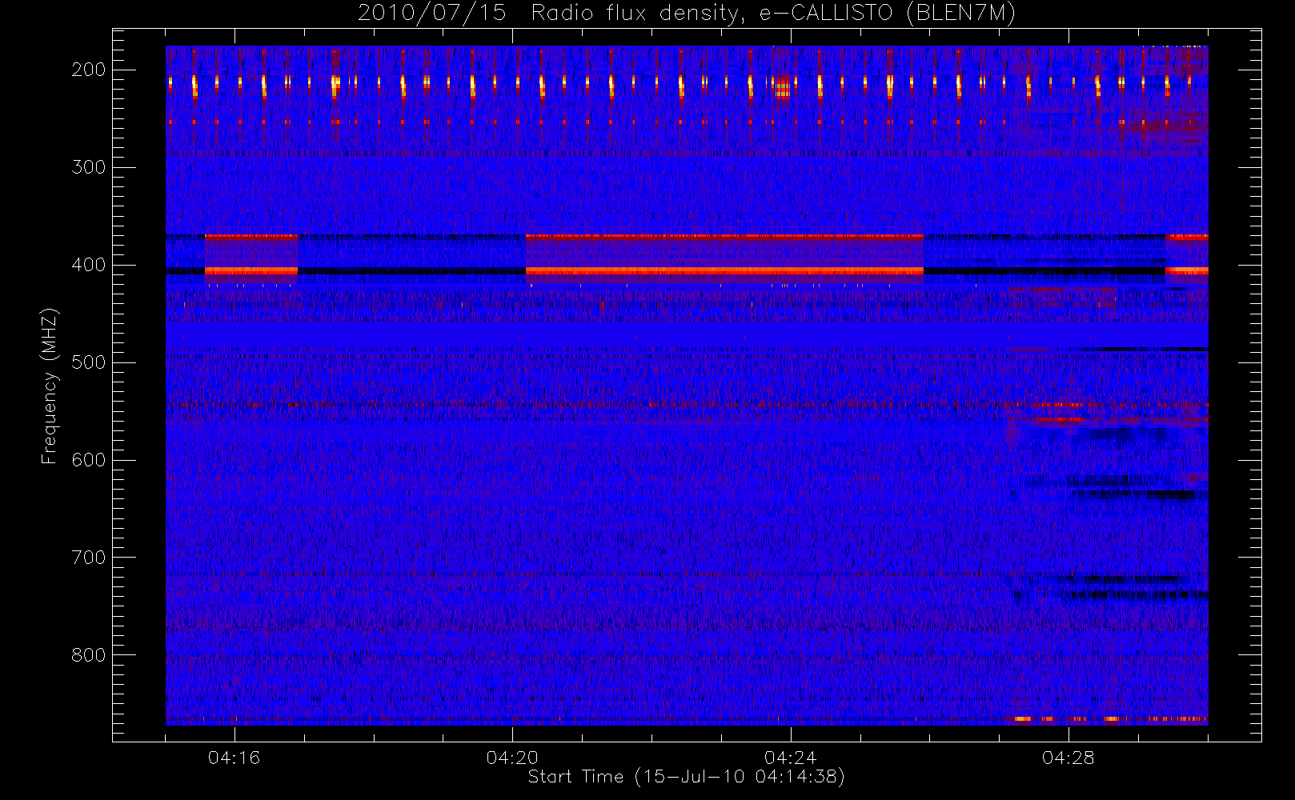Click the 500 frequency tick label
The height and width of the screenshot is (800, 1295).
point(89,362)
